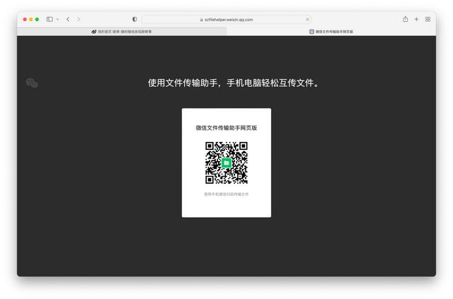The height and width of the screenshot is (299, 453).
Task: Open the sidebar options dropdown arrow
Action: coord(58,19)
